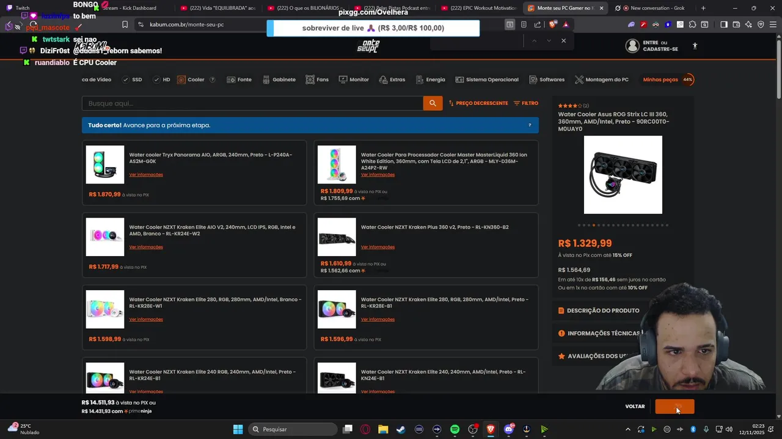Image resolution: width=782 pixels, height=439 pixels.
Task: Open the Windows Start menu
Action: 238,429
